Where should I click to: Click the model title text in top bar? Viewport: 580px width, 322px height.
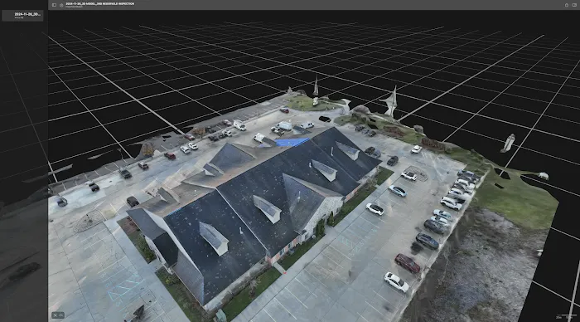(x=100, y=3)
